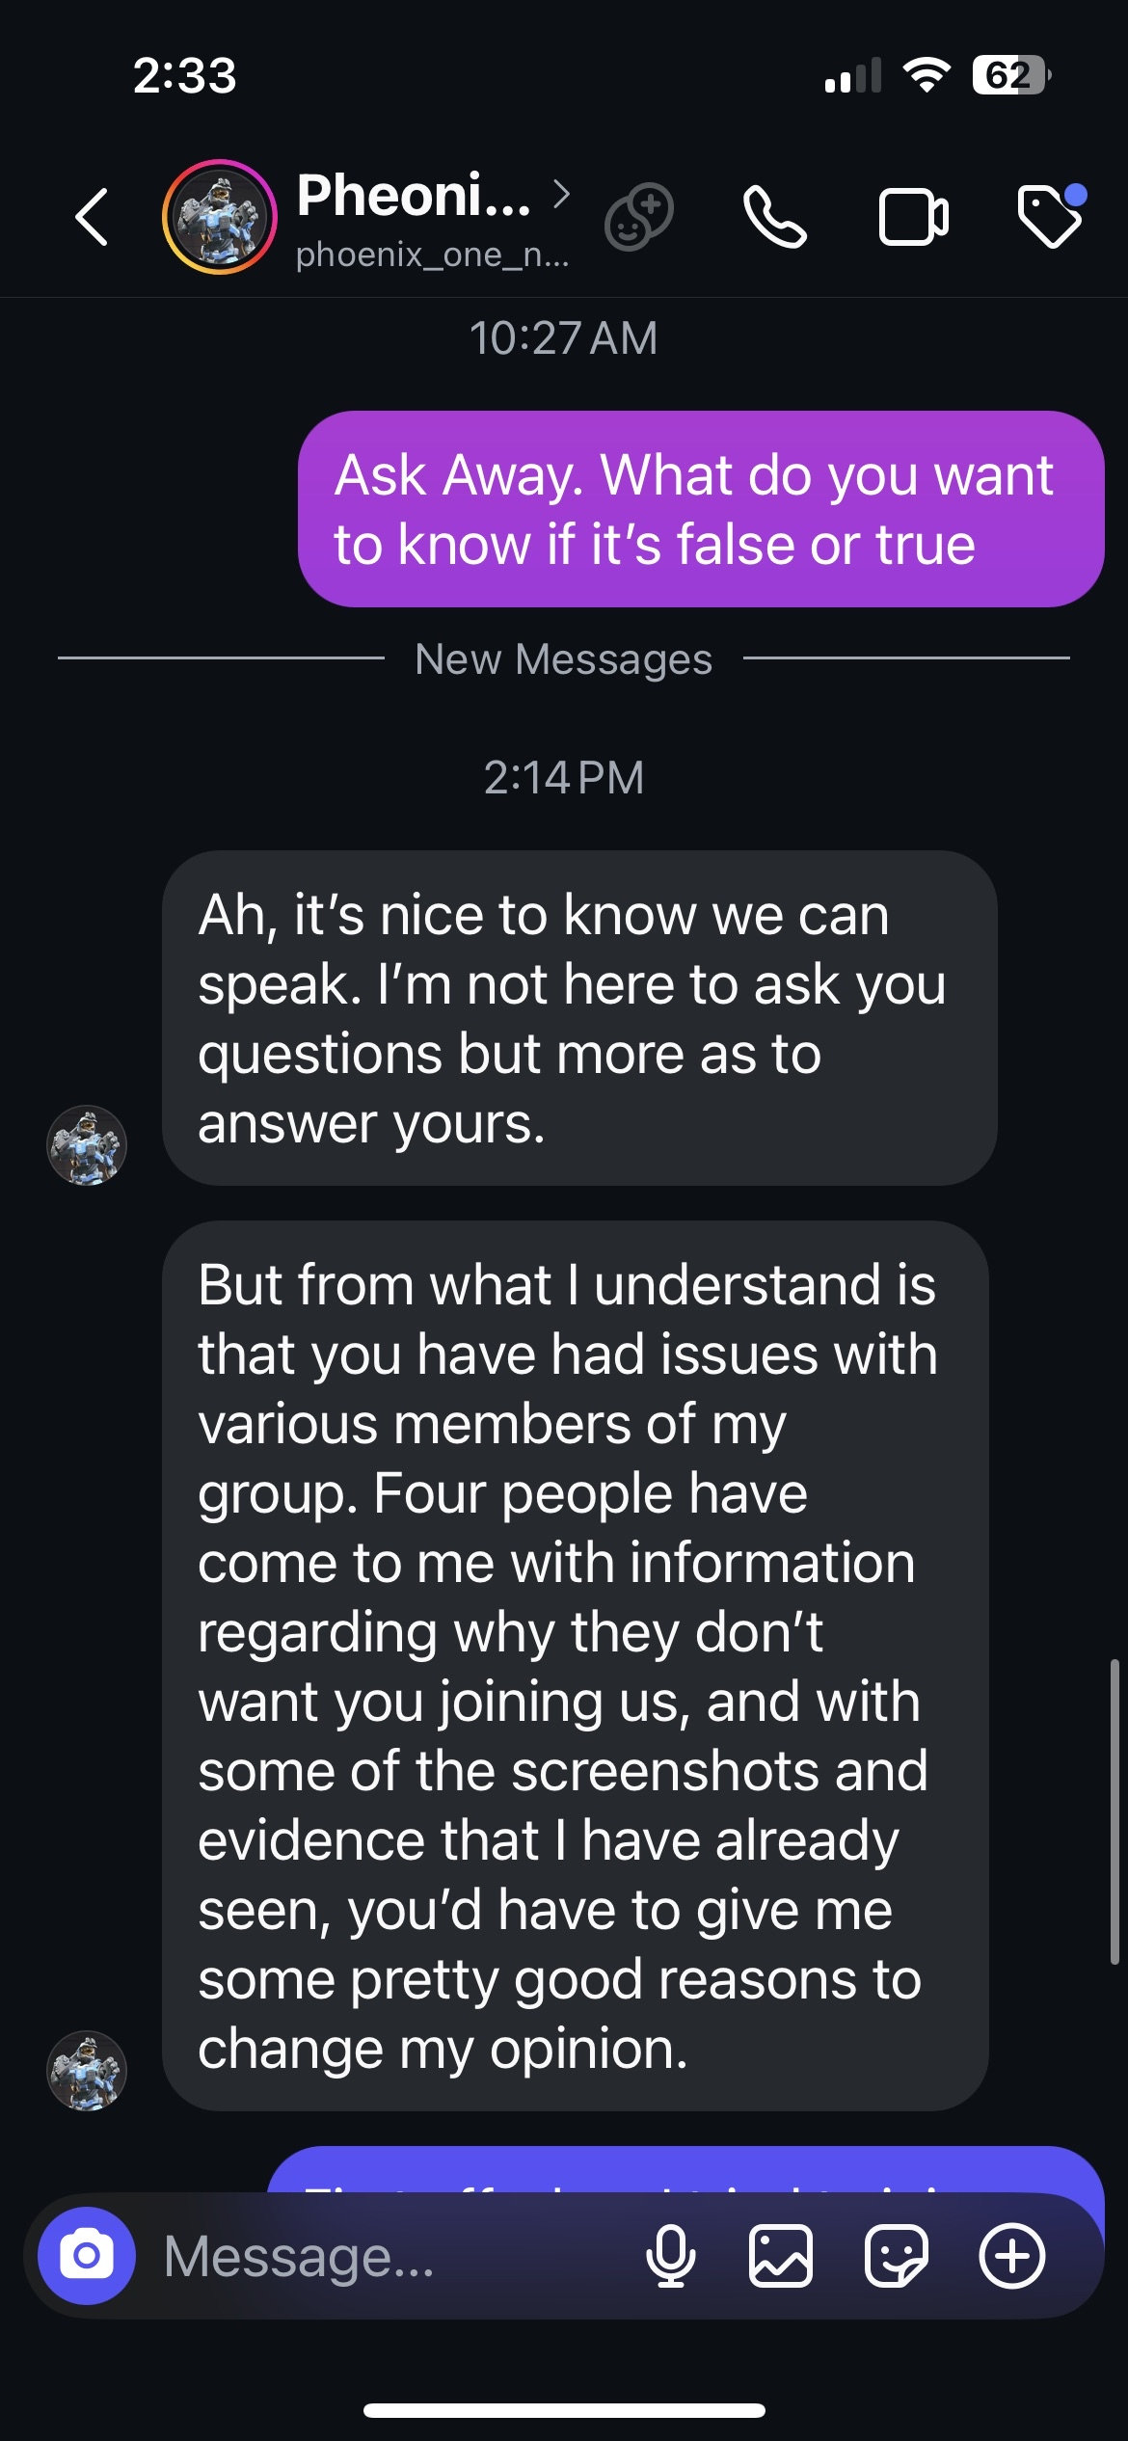Tap the purple "Ask Away" sent message
The image size is (1128, 2441).
pyautogui.click(x=701, y=509)
